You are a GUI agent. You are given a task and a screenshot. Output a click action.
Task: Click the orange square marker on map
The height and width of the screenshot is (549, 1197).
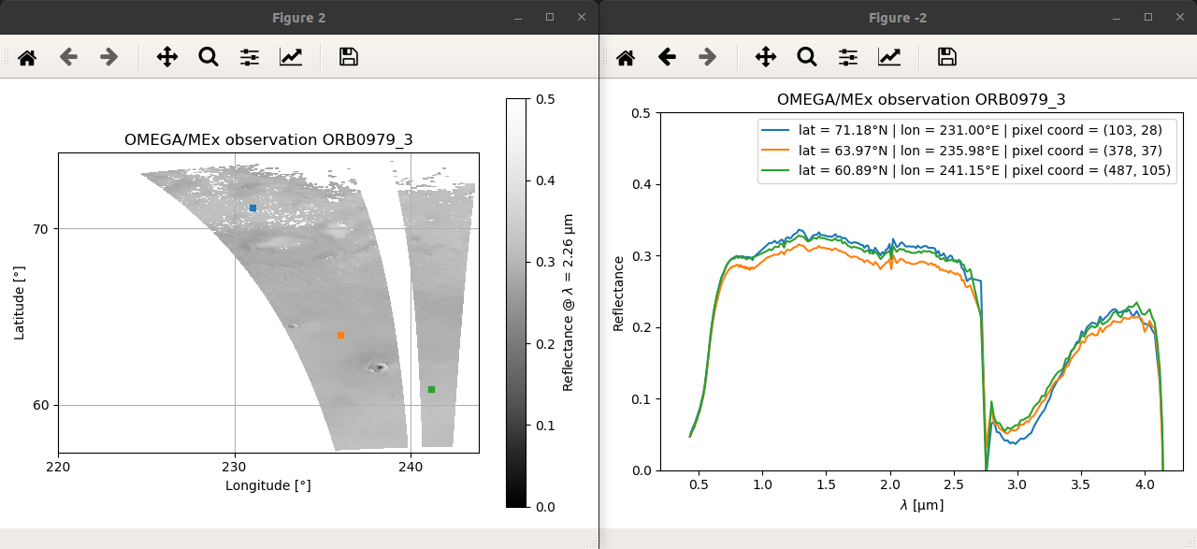(340, 335)
